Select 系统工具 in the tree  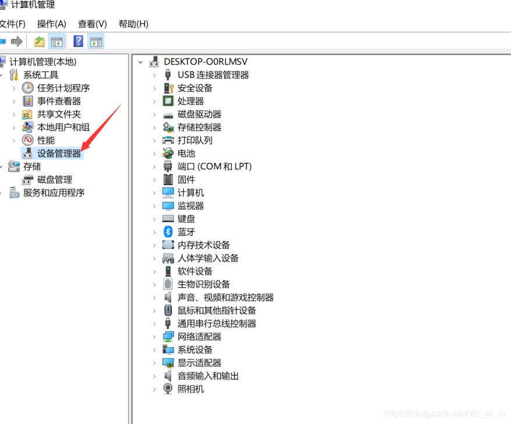coord(41,75)
